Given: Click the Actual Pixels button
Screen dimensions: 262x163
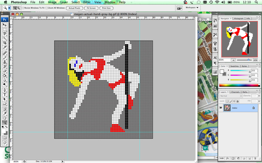Looking at the screenshot, I should point(74,8).
